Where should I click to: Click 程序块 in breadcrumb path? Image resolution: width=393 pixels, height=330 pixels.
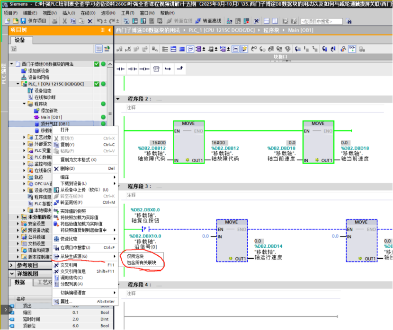tap(271, 30)
